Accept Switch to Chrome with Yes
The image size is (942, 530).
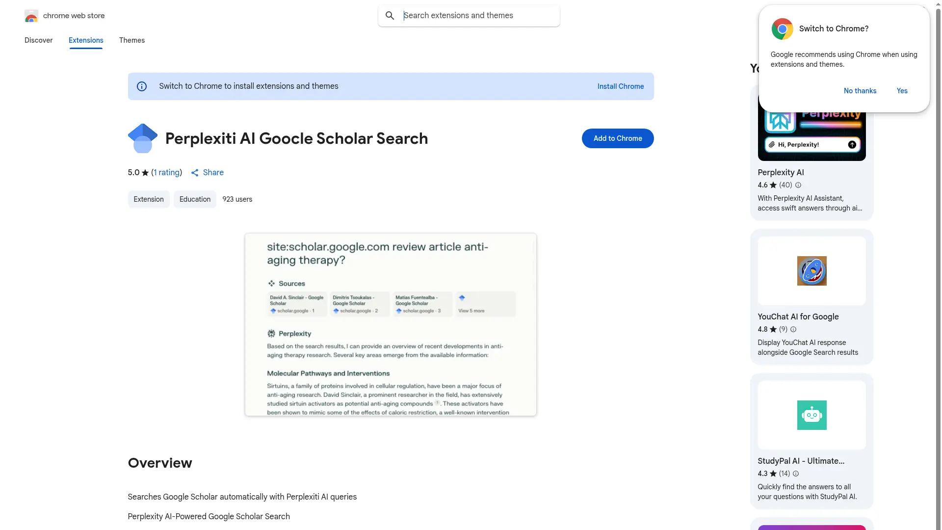click(x=902, y=91)
